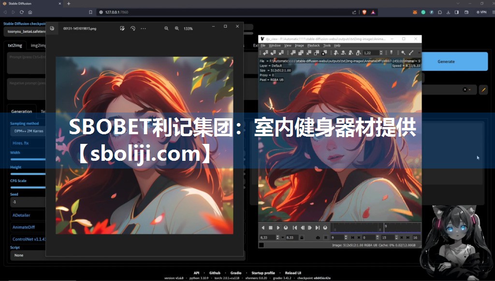This screenshot has height=281, width=495.
Task: Step to previous frame in djv_view
Action: (303, 227)
